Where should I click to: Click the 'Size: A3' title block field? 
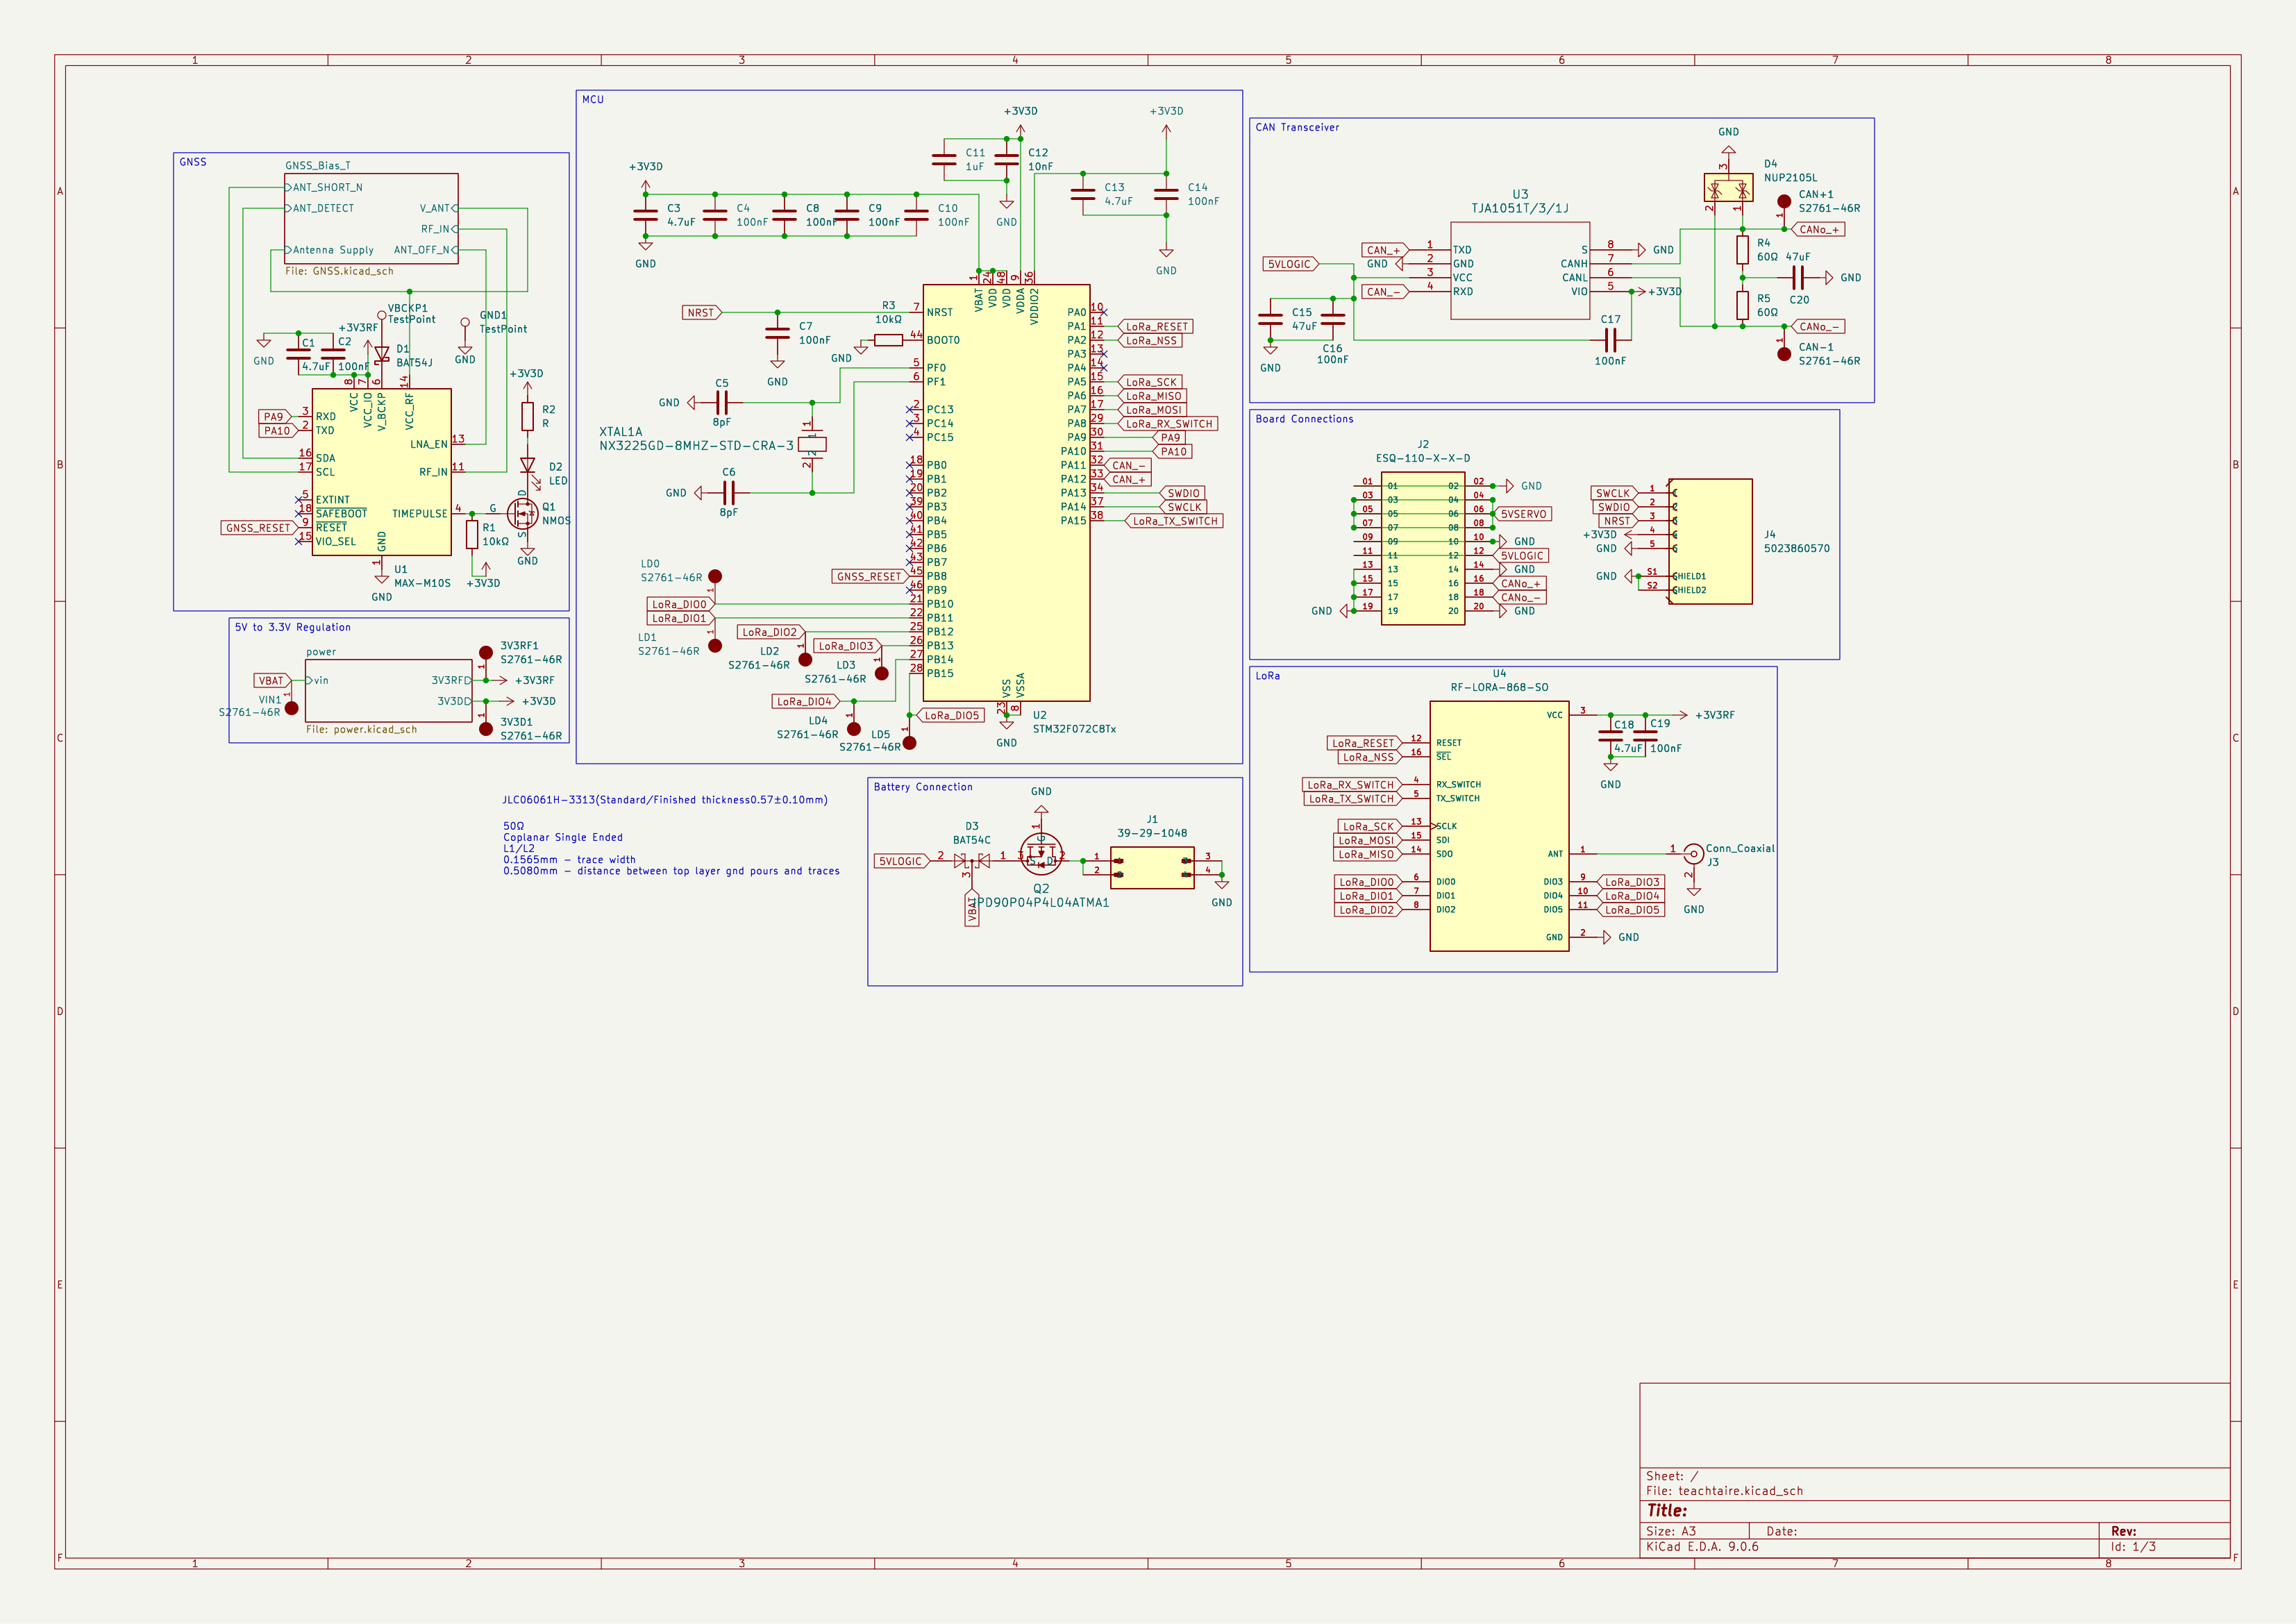pos(1671,1531)
